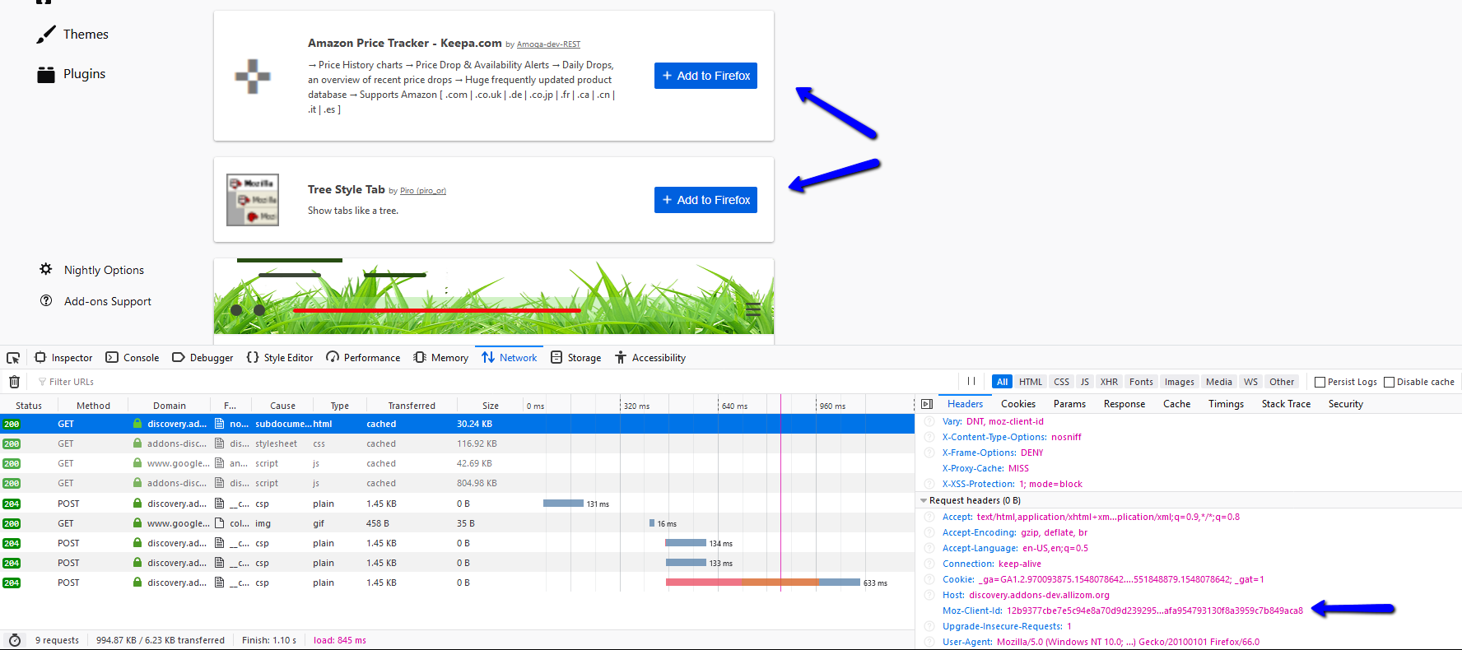This screenshot has height=650, width=1462.
Task: Switch to the Cookies details tab
Action: point(1018,404)
